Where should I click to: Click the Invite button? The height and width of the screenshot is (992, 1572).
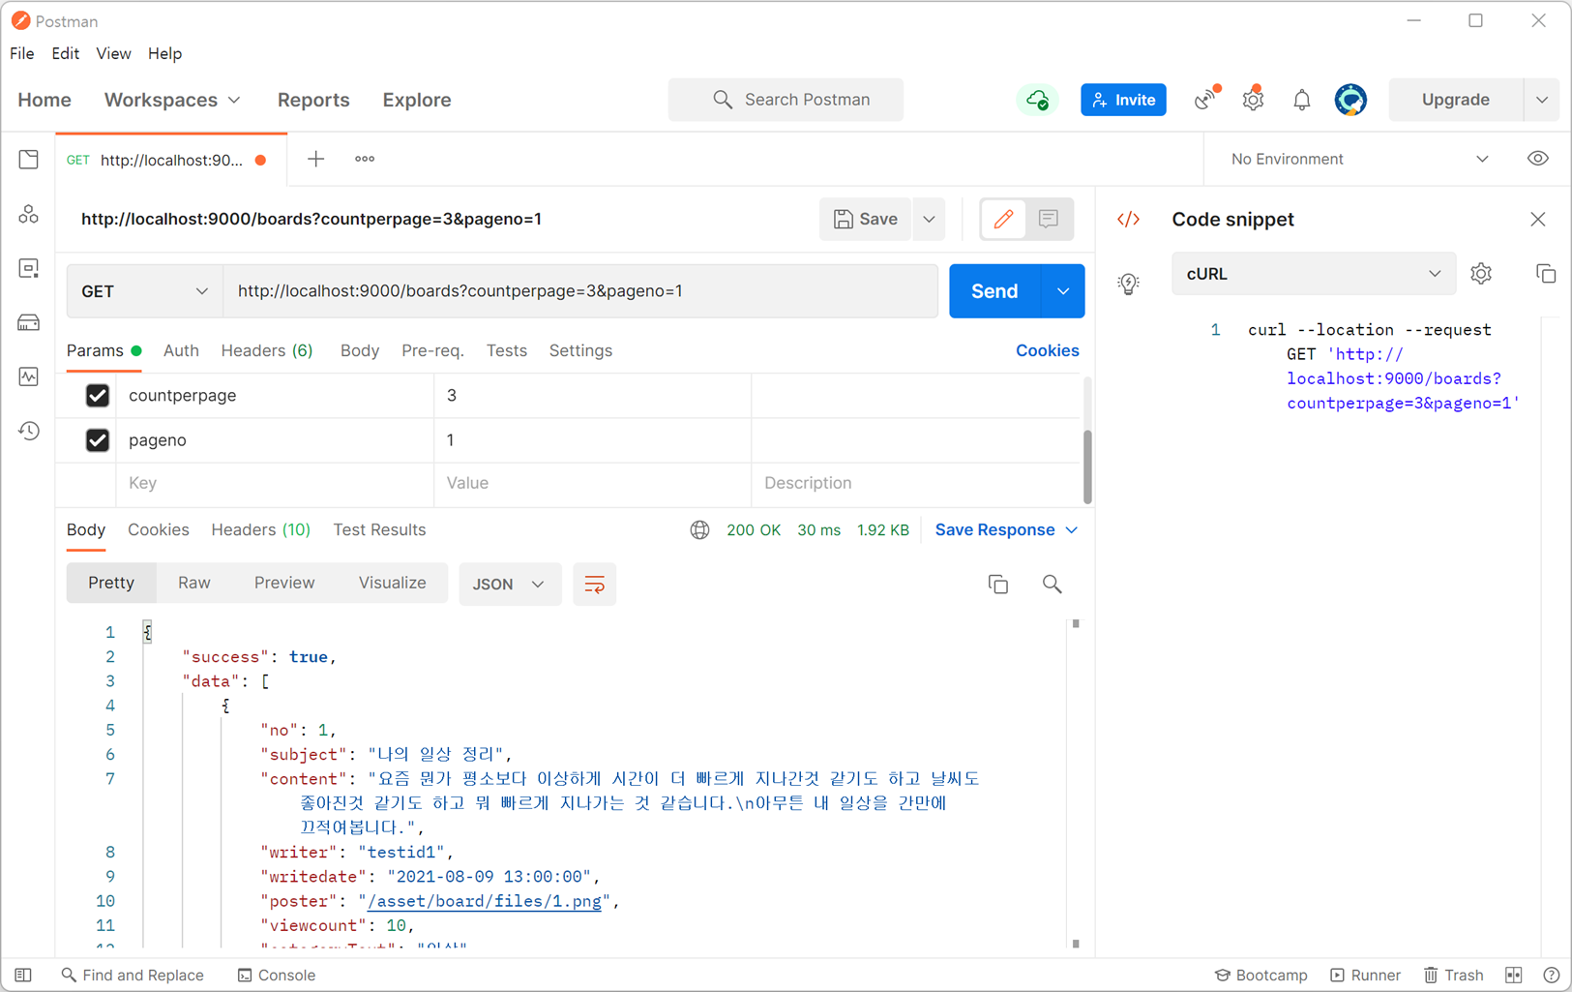point(1123,100)
